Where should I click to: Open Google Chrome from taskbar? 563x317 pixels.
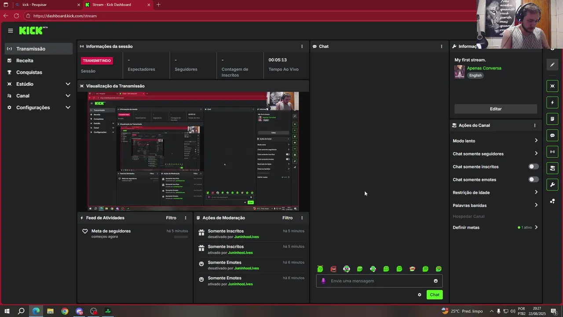click(x=65, y=311)
